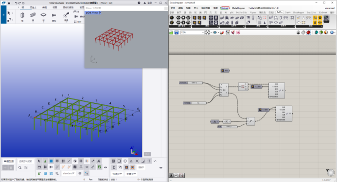Toggle the select-all arrow selection switch
The width and height of the screenshot is (337, 182).
click(39, 161)
